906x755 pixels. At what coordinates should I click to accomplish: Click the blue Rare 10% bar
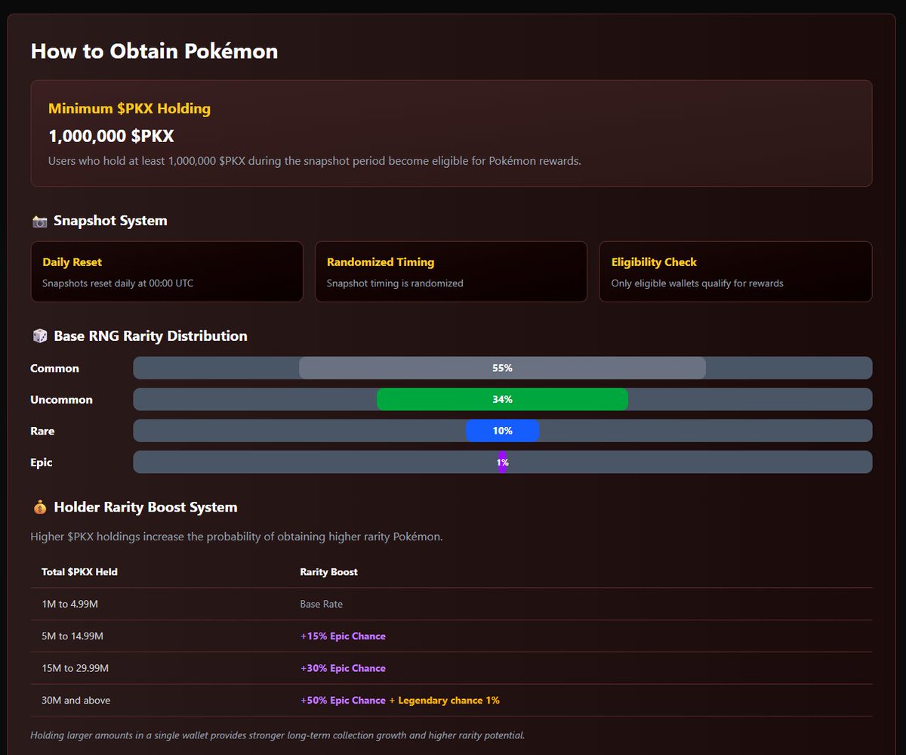coord(502,431)
